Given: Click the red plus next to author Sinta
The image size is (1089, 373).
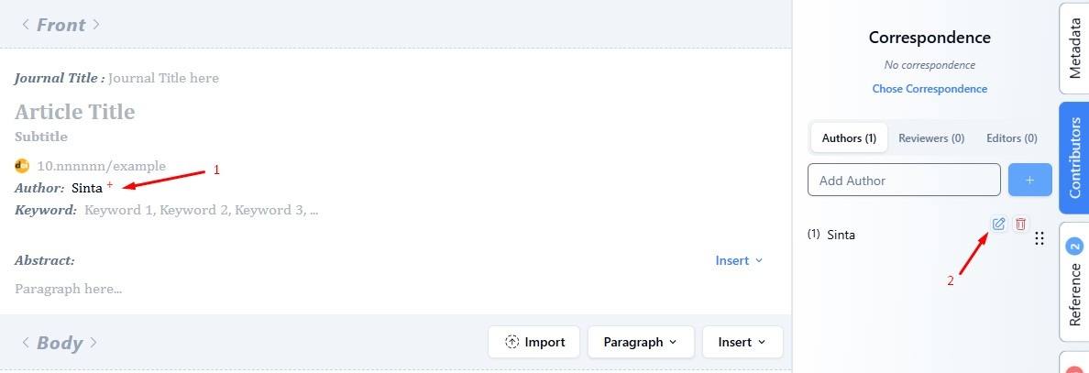Looking at the screenshot, I should pos(110,185).
